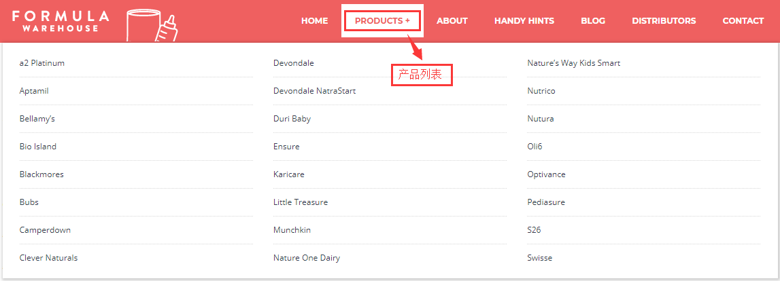Viewport: 780px width, 281px height.
Task: Open HANDY HINTS in navigation
Action: click(x=524, y=21)
